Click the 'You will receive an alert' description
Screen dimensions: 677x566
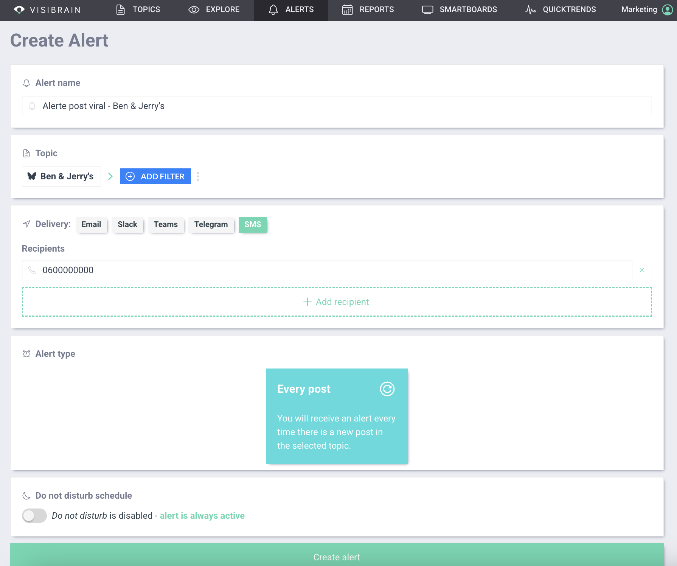336,432
